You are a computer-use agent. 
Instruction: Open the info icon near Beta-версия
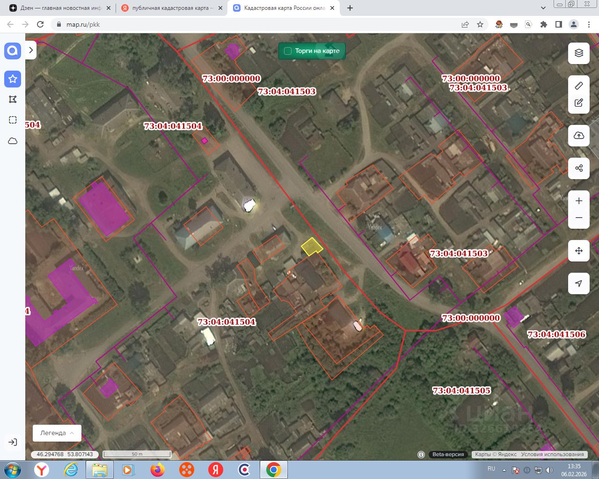point(421,454)
